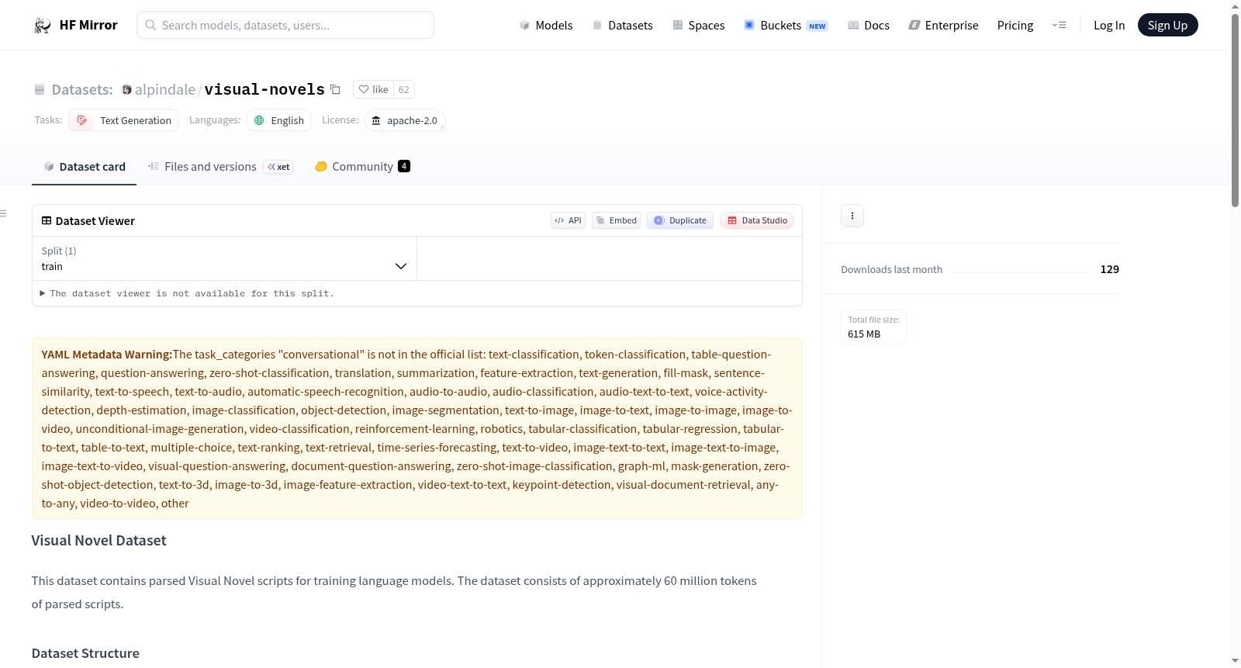Screen dimensions: 1241x668
Task: Click the NEW badge beside Buckets
Action: coord(818,26)
